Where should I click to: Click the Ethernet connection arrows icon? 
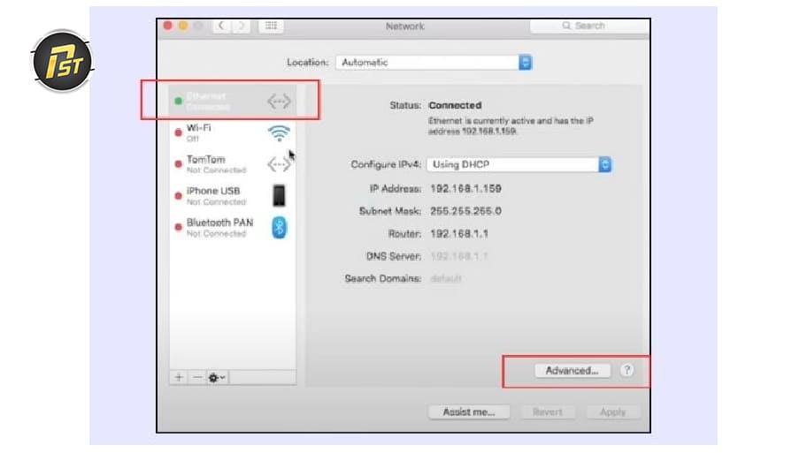(x=279, y=102)
